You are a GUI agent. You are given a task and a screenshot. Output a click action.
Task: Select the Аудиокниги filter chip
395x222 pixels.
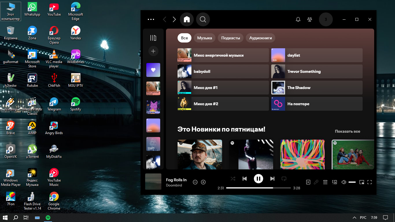pyautogui.click(x=261, y=38)
